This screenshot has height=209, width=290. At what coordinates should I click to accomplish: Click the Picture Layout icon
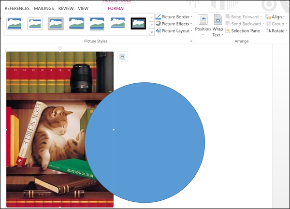point(159,31)
